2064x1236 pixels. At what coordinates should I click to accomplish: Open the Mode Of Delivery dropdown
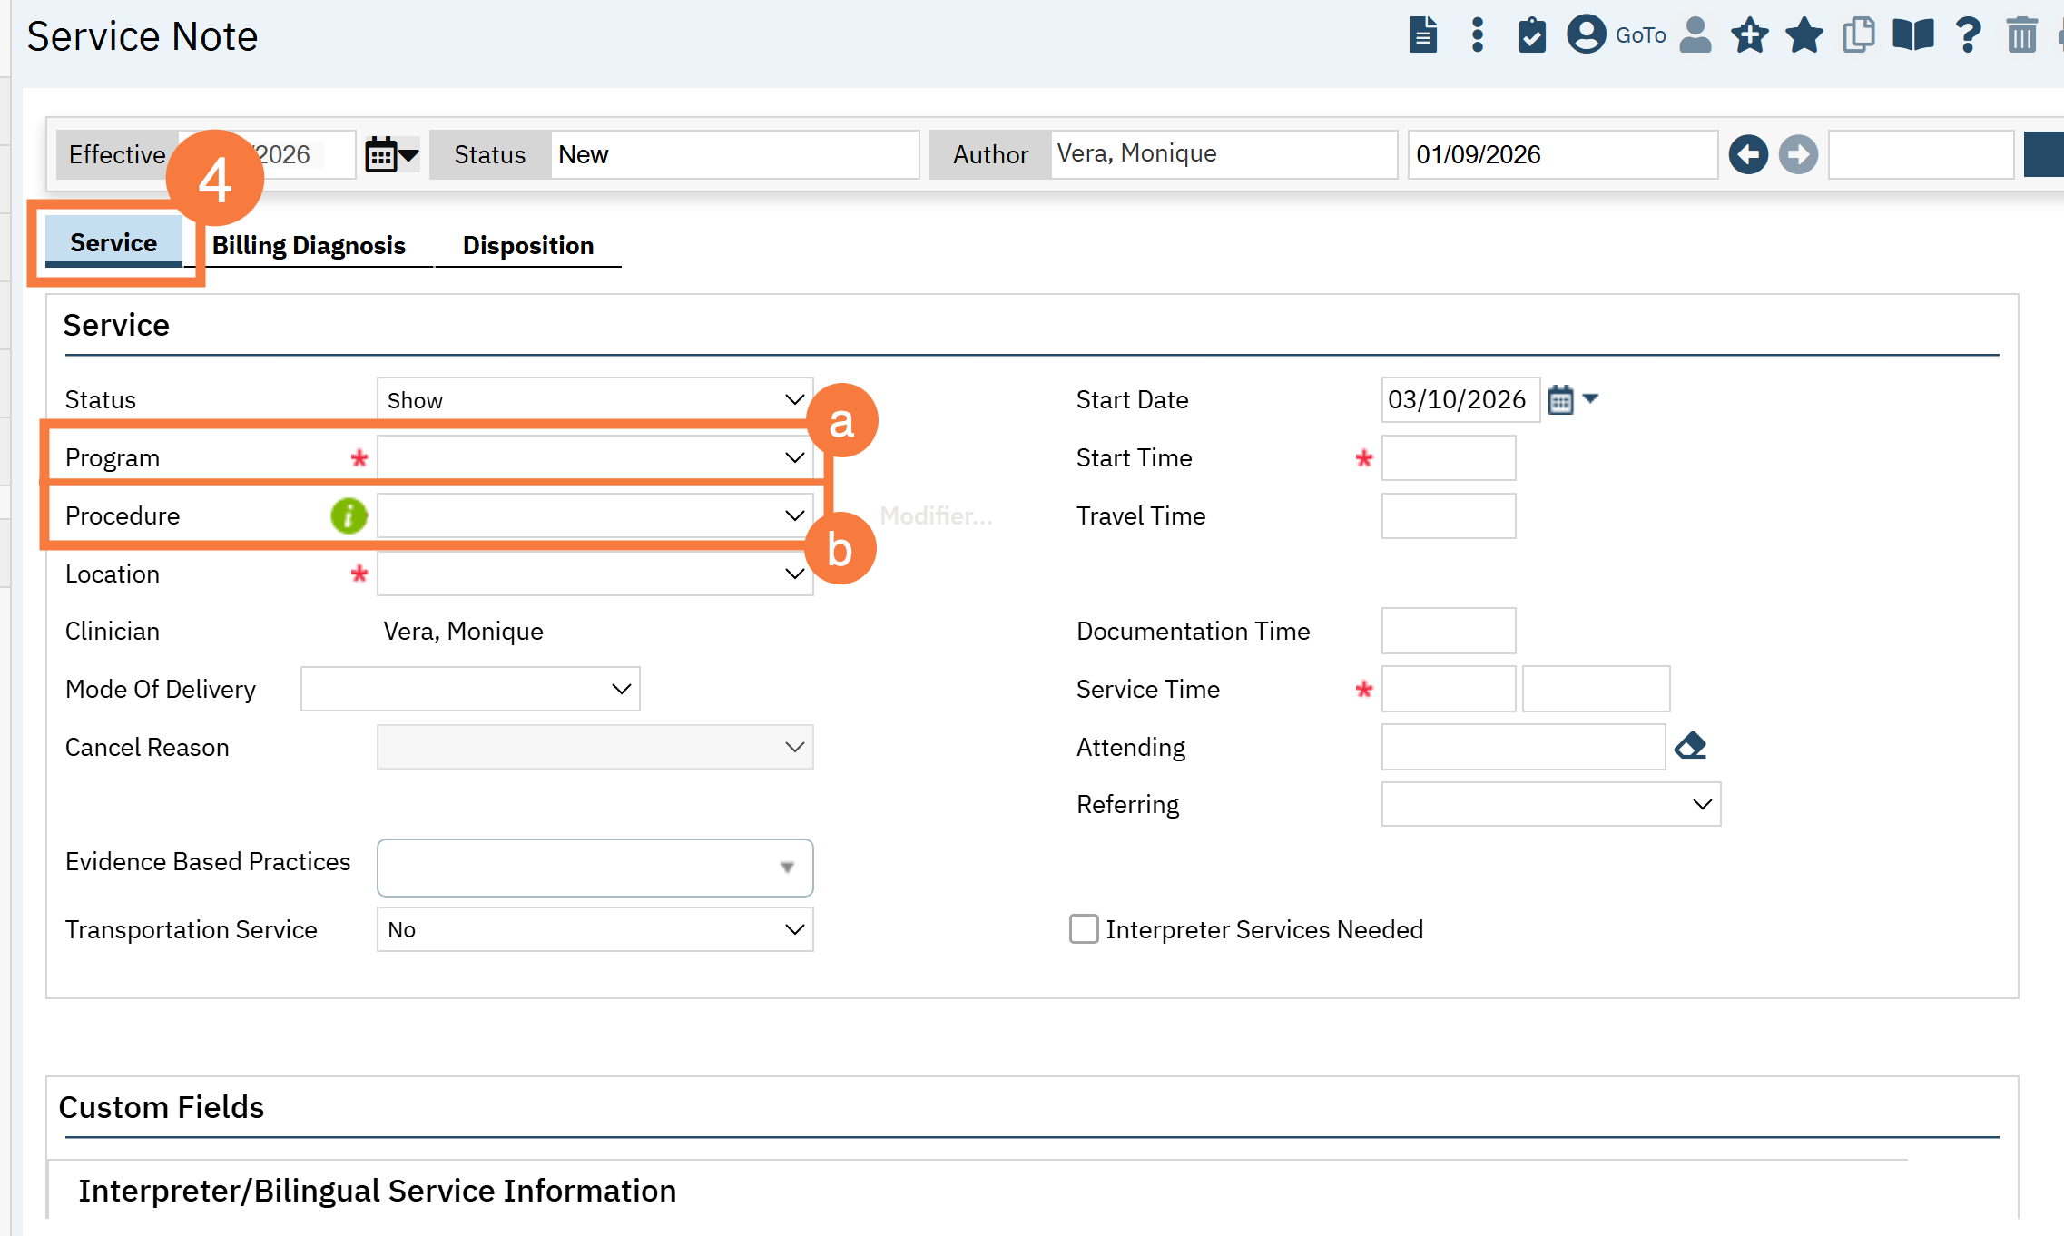click(x=470, y=689)
